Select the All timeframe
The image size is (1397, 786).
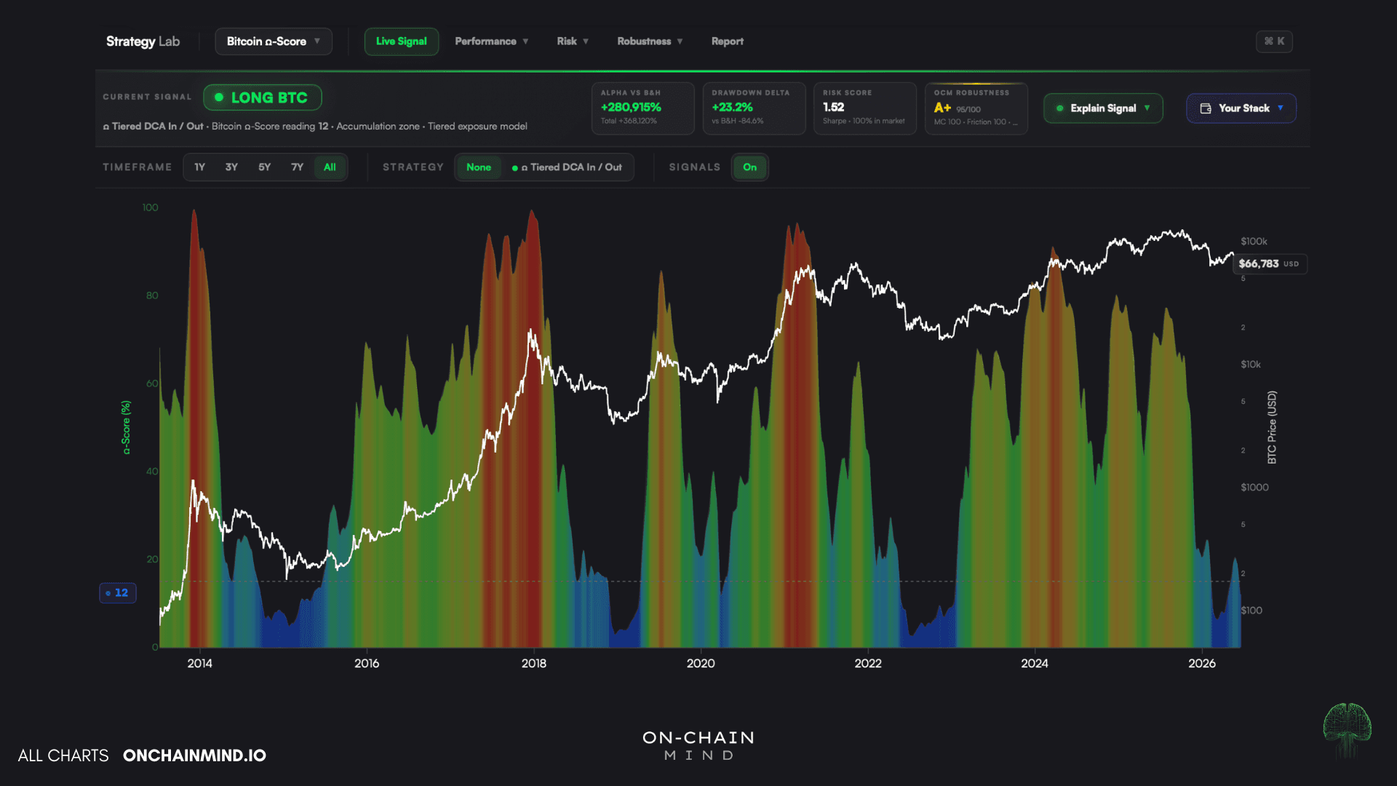coord(330,167)
